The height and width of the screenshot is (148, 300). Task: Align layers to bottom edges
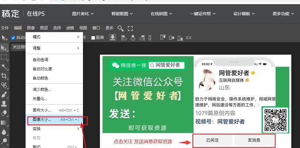coord(180,38)
